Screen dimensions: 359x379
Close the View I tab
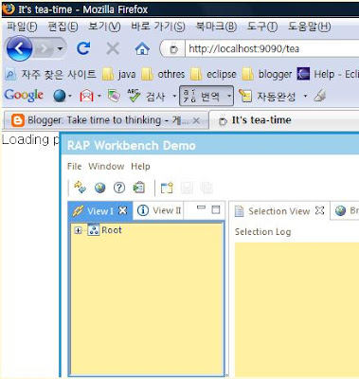pos(122,210)
